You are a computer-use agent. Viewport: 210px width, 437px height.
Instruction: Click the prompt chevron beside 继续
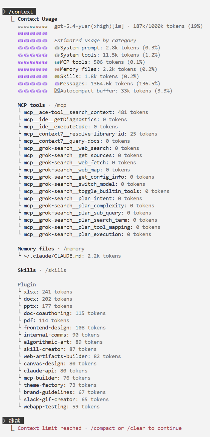pyautogui.click(x=4, y=421)
